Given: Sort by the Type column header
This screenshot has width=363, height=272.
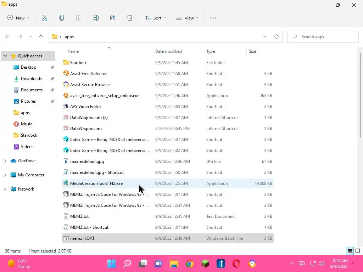Looking at the screenshot, I should coord(225,51).
